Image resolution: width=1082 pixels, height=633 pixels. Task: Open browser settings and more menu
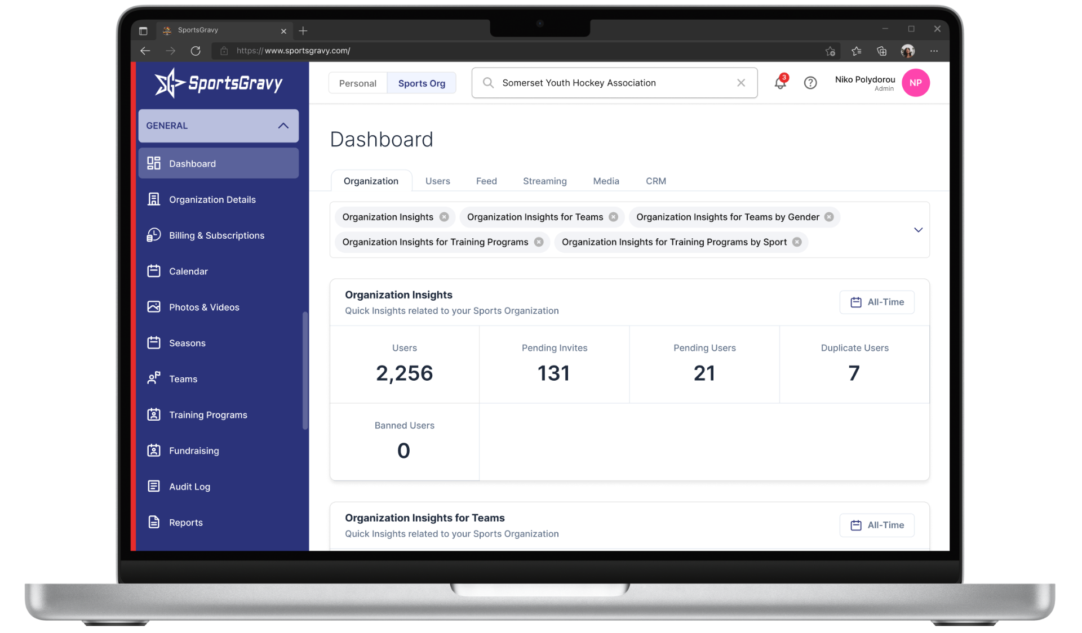934,51
